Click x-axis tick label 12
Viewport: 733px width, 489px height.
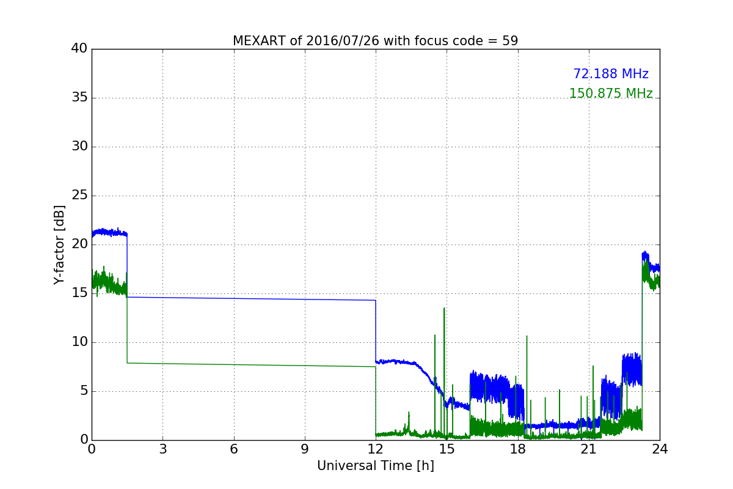click(x=376, y=449)
